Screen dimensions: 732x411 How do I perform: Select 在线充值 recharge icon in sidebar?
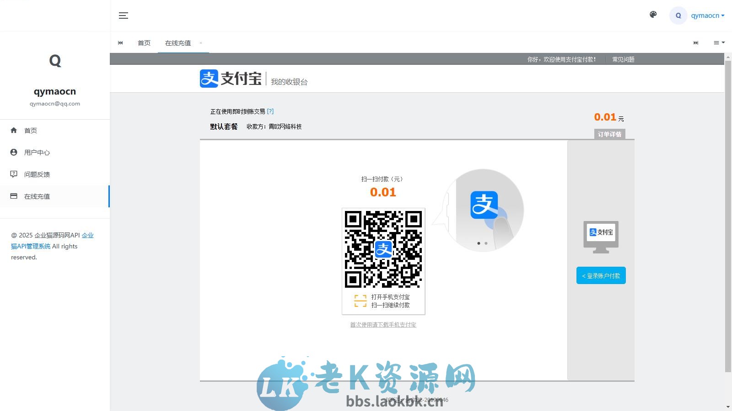point(14,196)
